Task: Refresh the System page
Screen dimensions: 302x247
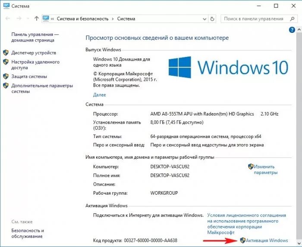Action: tap(212, 19)
